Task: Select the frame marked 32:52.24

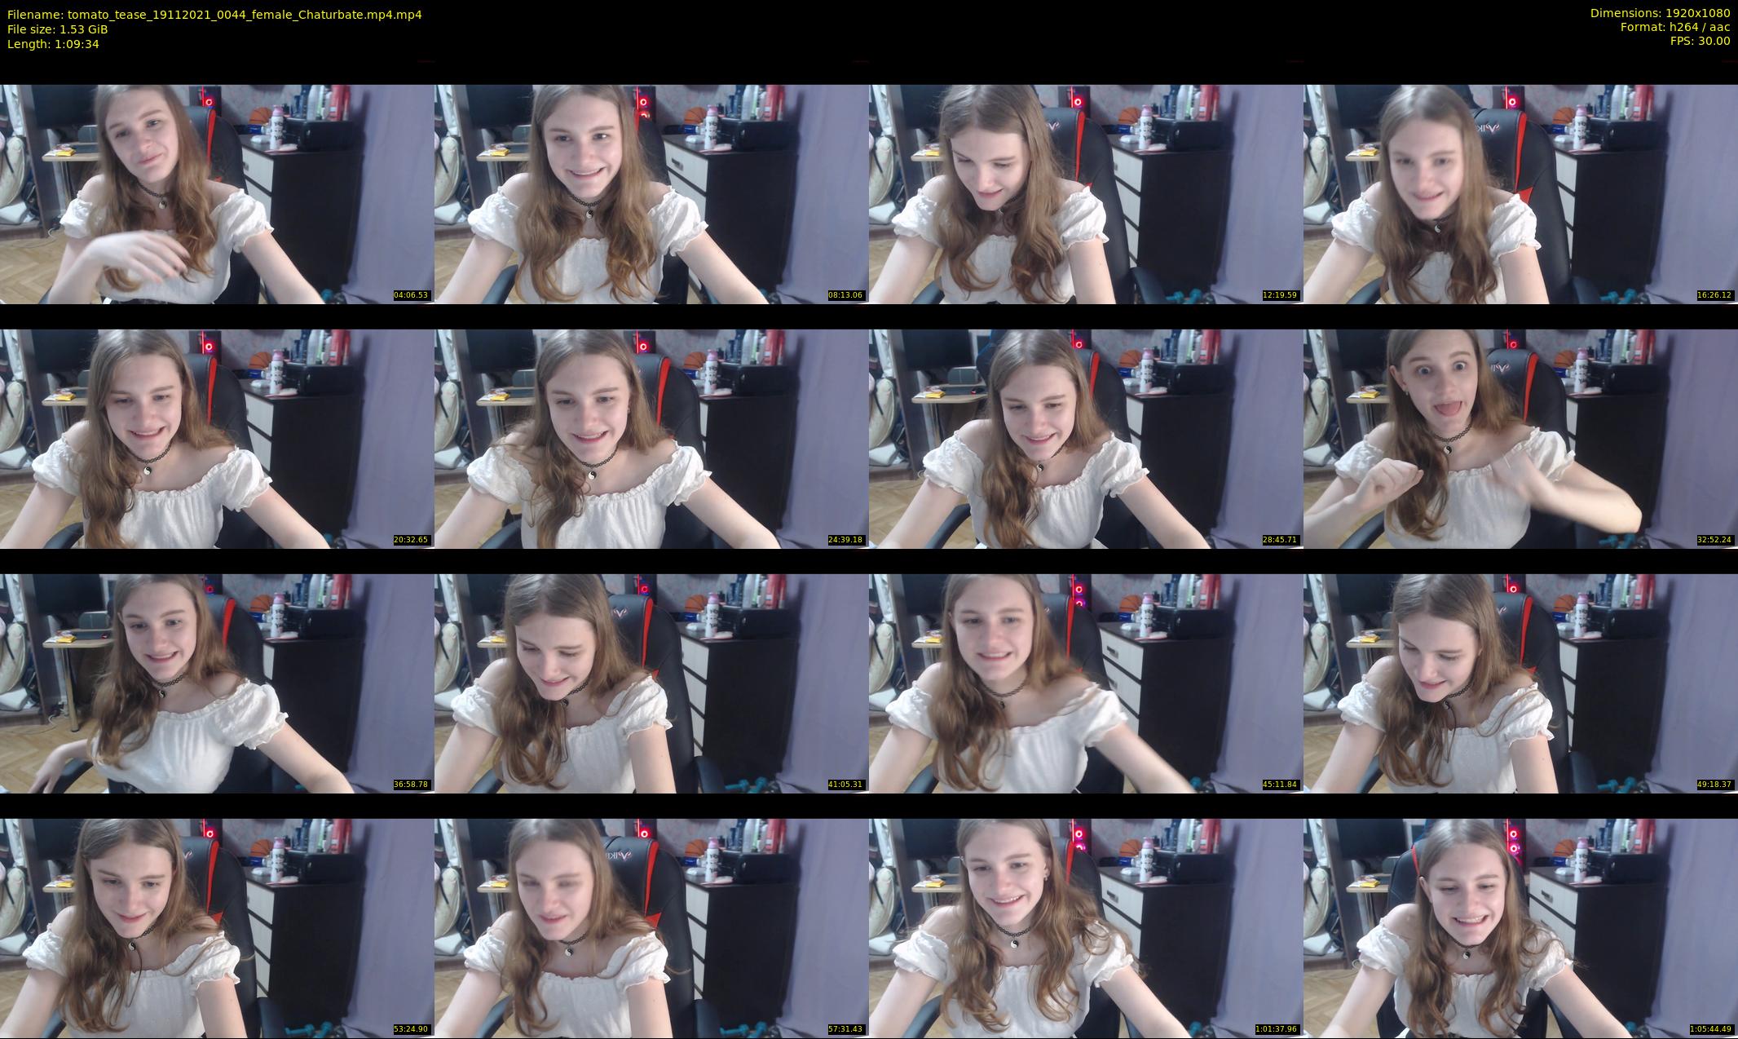Action: point(1520,439)
